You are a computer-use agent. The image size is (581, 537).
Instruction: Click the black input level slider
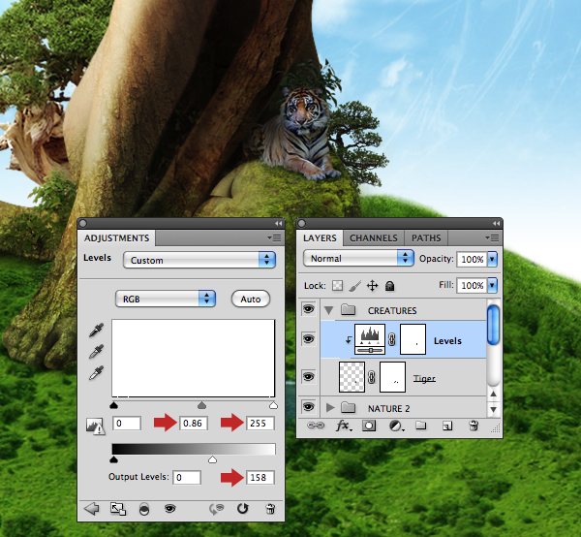pos(113,405)
